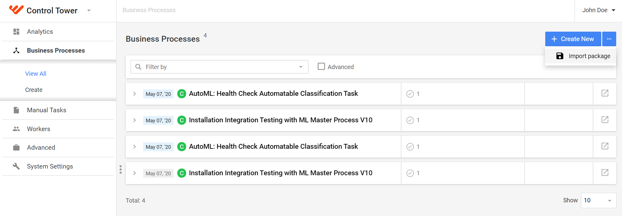
Task: Click the sidebar resize handle dots
Action: 121,169
